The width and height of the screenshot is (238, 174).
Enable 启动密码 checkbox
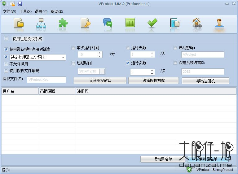coord(175,48)
